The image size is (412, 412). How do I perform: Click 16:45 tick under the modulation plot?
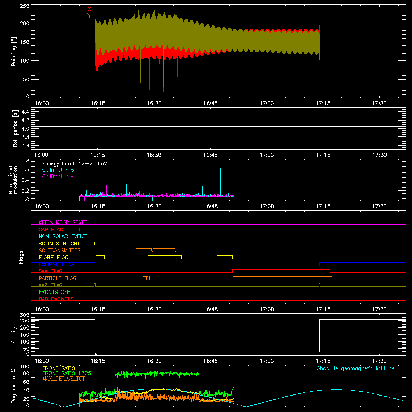tap(211, 207)
